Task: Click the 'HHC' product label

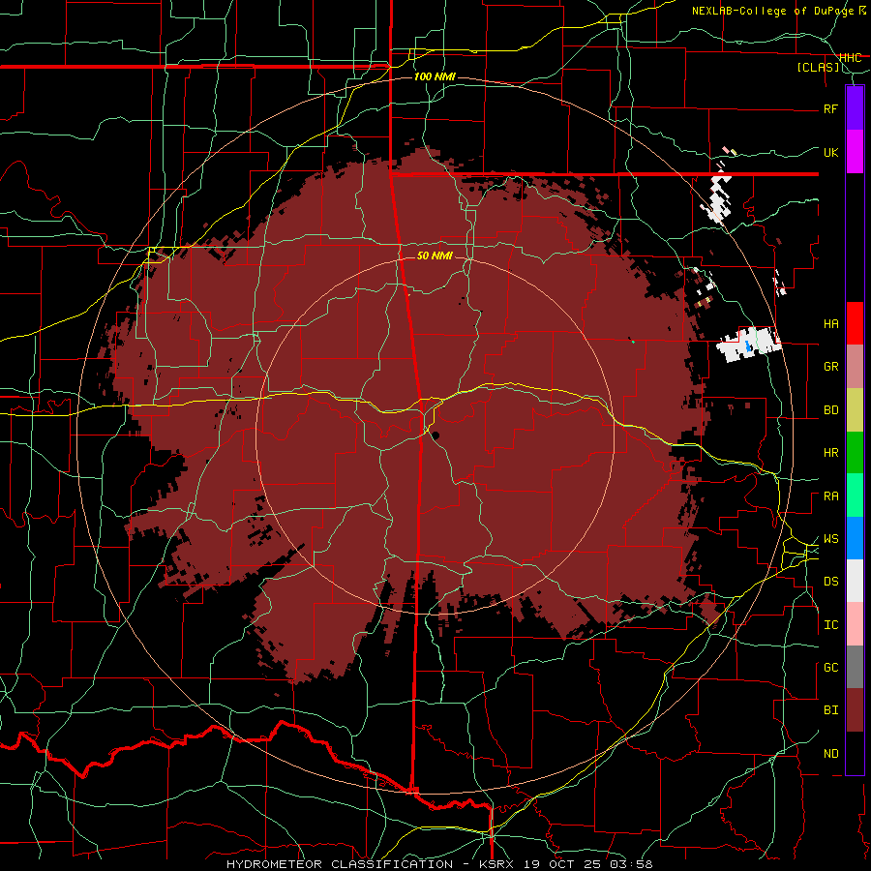Action: (x=851, y=57)
